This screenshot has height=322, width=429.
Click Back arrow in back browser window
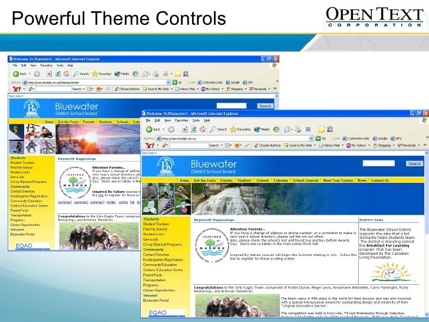[x=16, y=74]
